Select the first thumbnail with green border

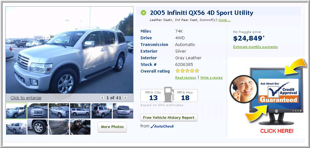point(16,111)
